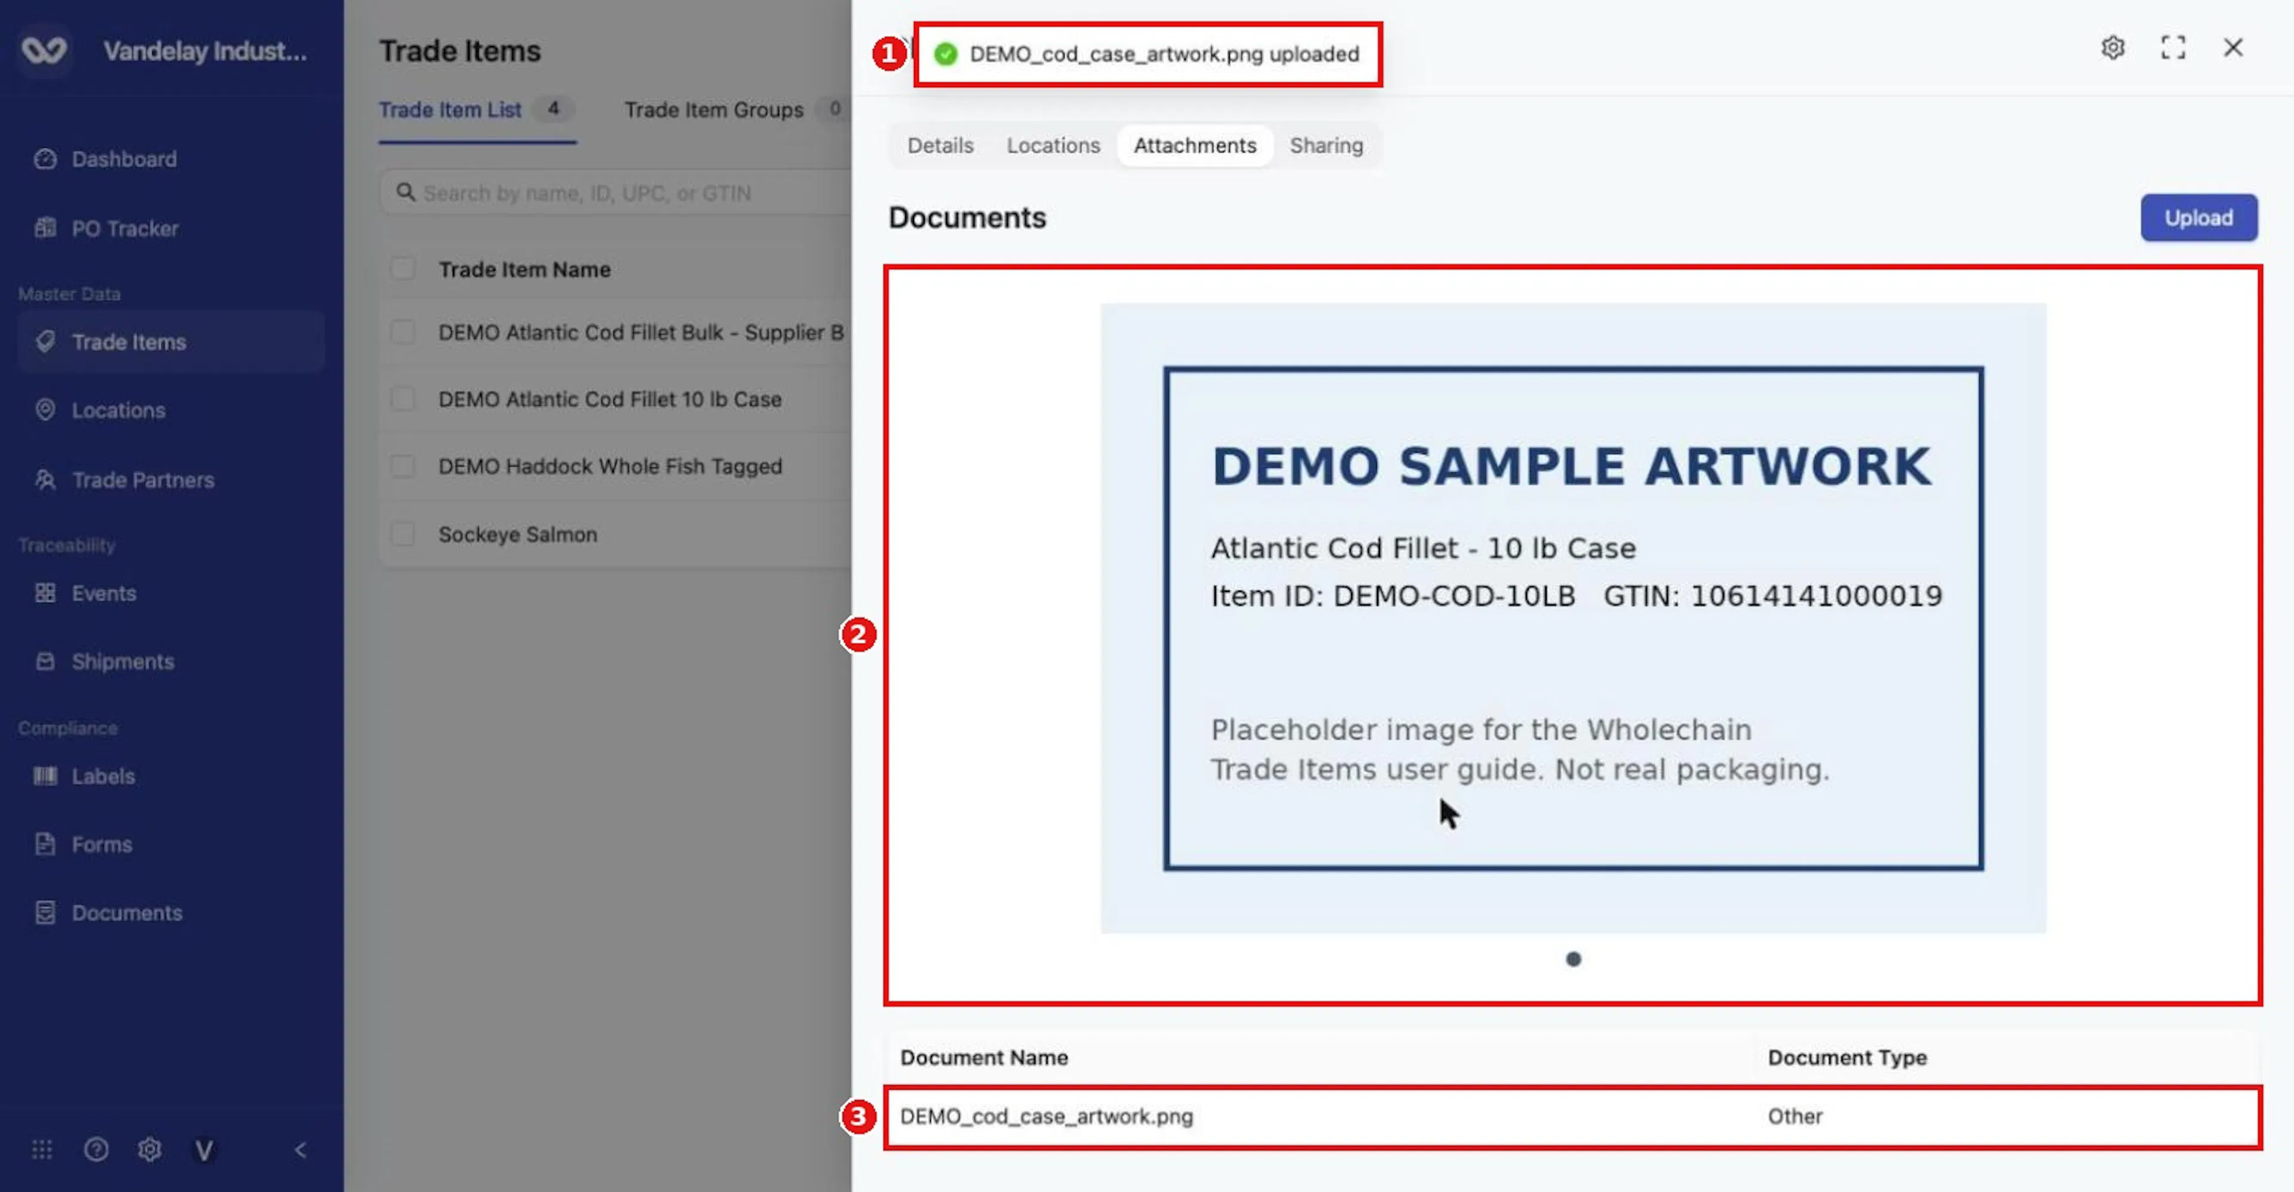This screenshot has height=1192, width=2294.
Task: Click the trade item search field
Action: point(615,193)
